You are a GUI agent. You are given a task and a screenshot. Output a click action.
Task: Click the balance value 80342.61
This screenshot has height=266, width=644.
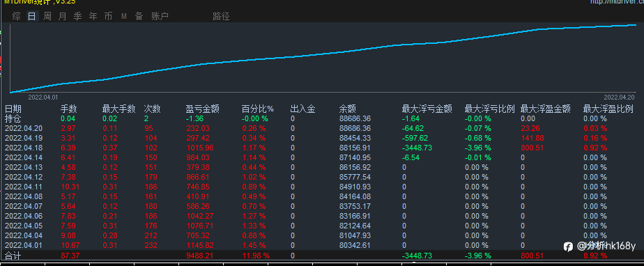tap(355, 246)
